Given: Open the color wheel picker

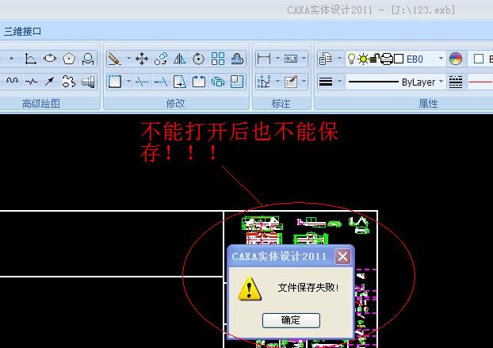Looking at the screenshot, I should pos(456,59).
